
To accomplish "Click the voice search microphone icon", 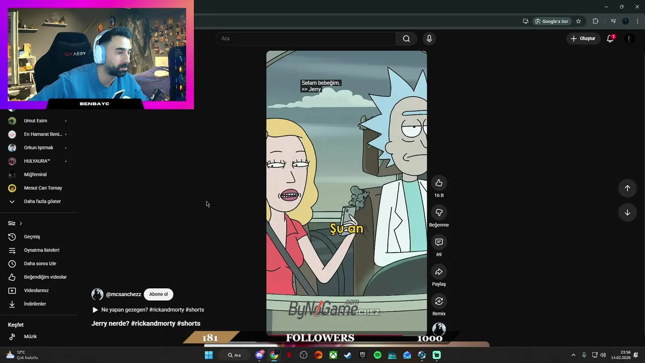I will coord(429,39).
